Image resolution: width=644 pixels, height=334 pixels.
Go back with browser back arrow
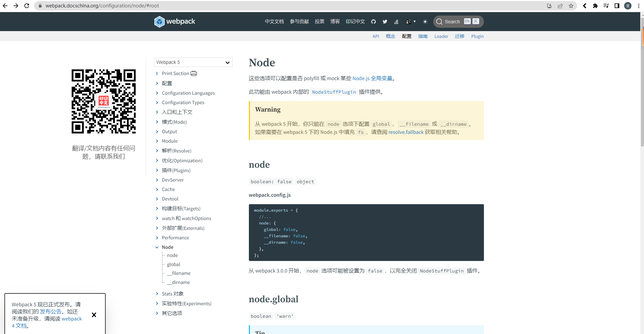[x=5, y=6]
